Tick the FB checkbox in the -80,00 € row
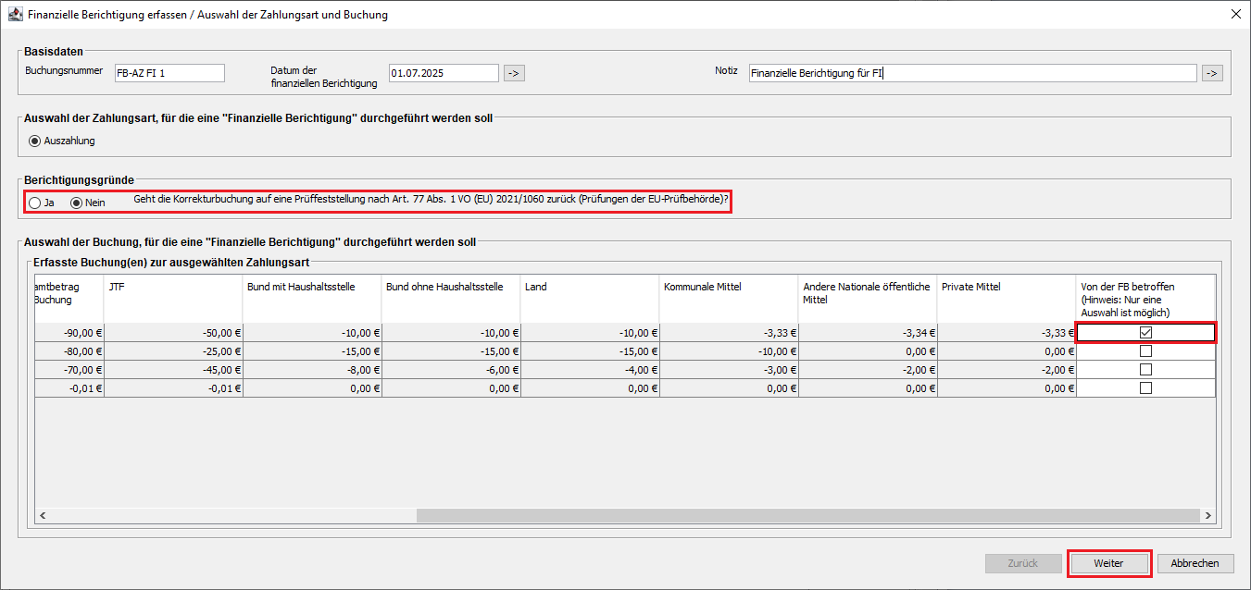The image size is (1251, 590). [1145, 351]
